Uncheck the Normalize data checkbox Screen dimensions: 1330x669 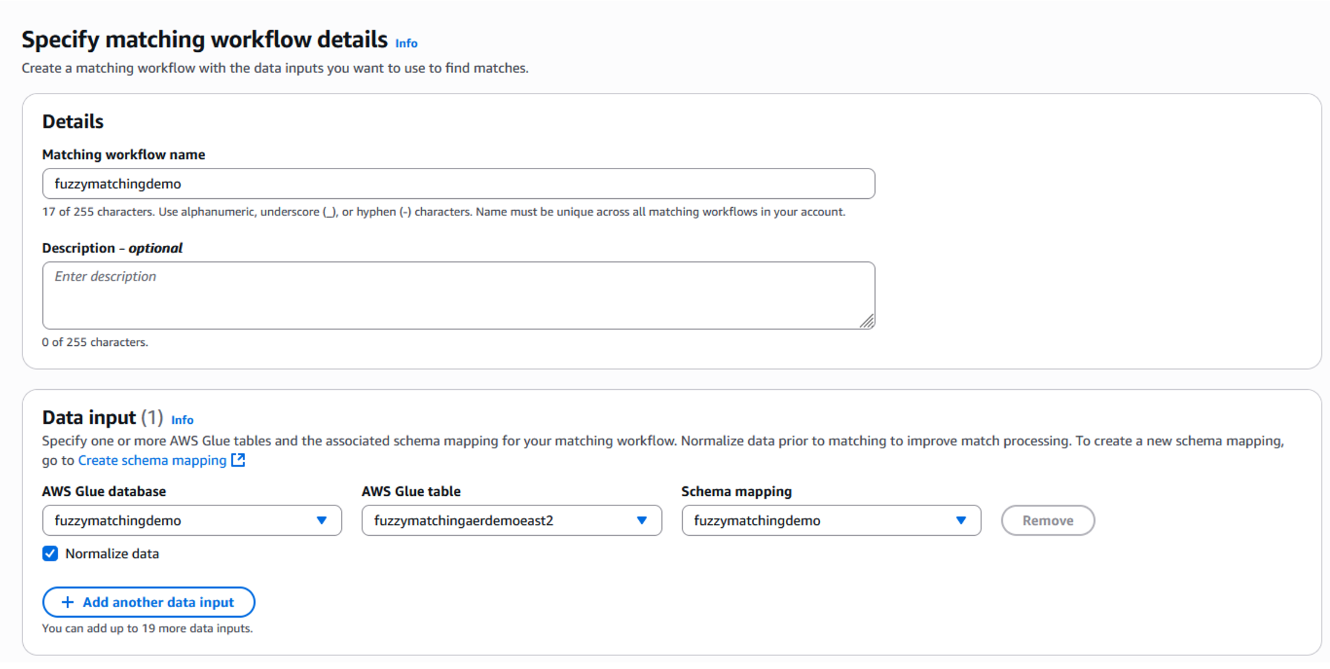51,554
